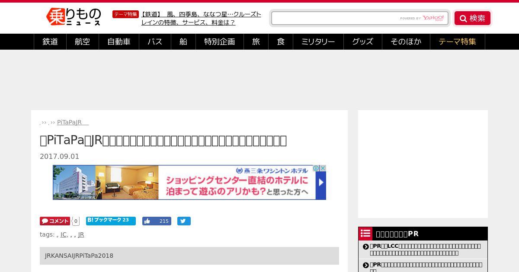This screenshot has height=272, width=519.
Task: Click the Facebook like button showing 215
Action: (157, 221)
